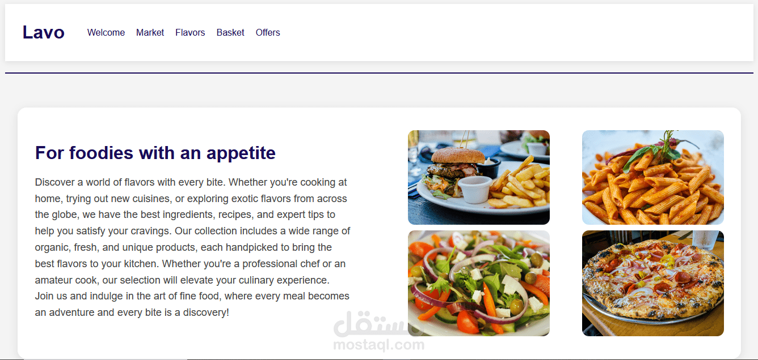Image resolution: width=758 pixels, height=360 pixels.
Task: Click the paragraph line beginning 'Join us and indulge'
Action: (192, 296)
